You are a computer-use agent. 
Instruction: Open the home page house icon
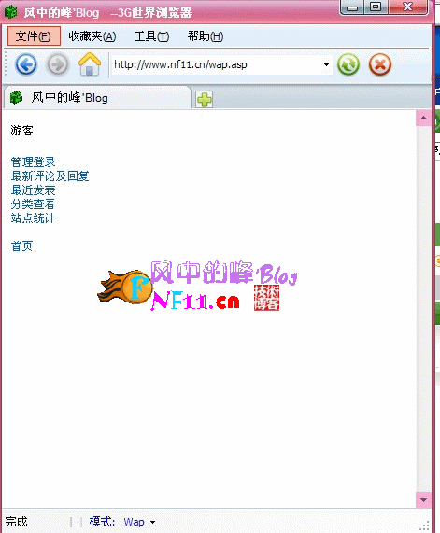(90, 63)
